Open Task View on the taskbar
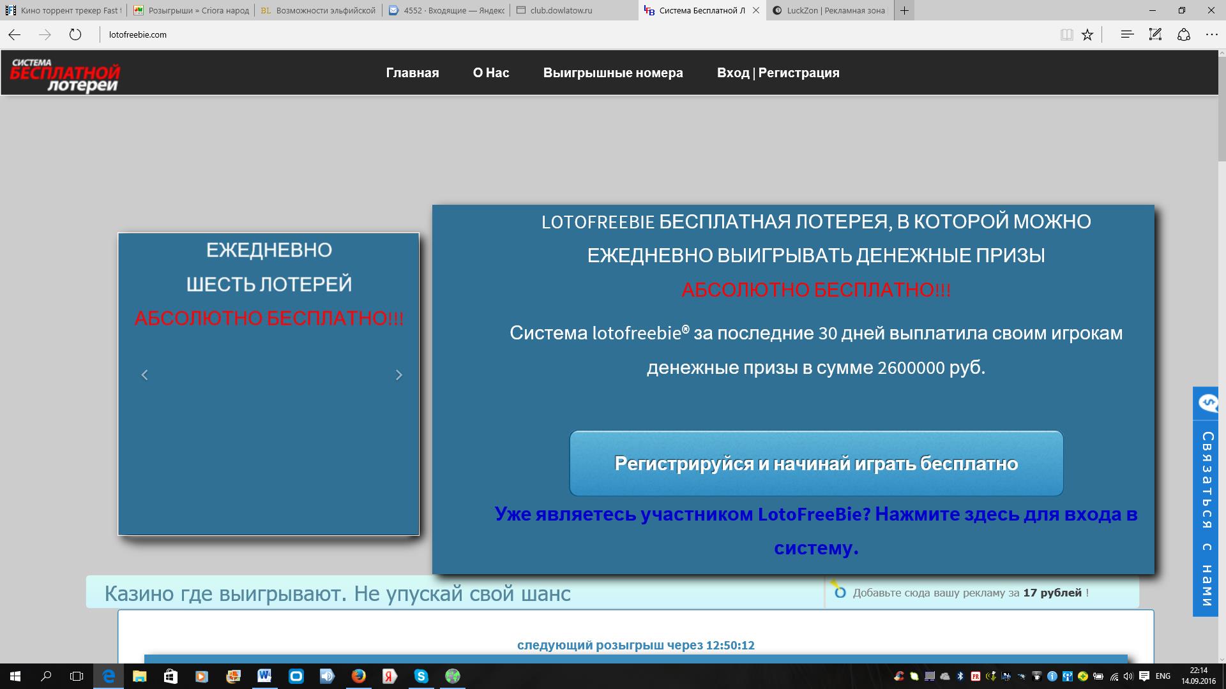Viewport: 1226px width, 689px height. point(77,676)
